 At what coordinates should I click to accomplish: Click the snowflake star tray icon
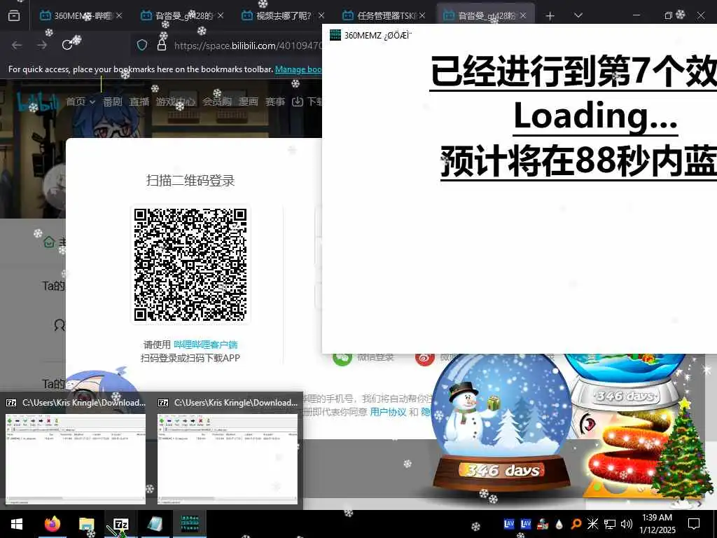592,524
